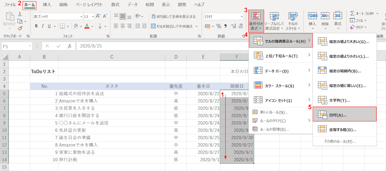Click the decrease indent icon

pyautogui.click(x=137, y=26)
